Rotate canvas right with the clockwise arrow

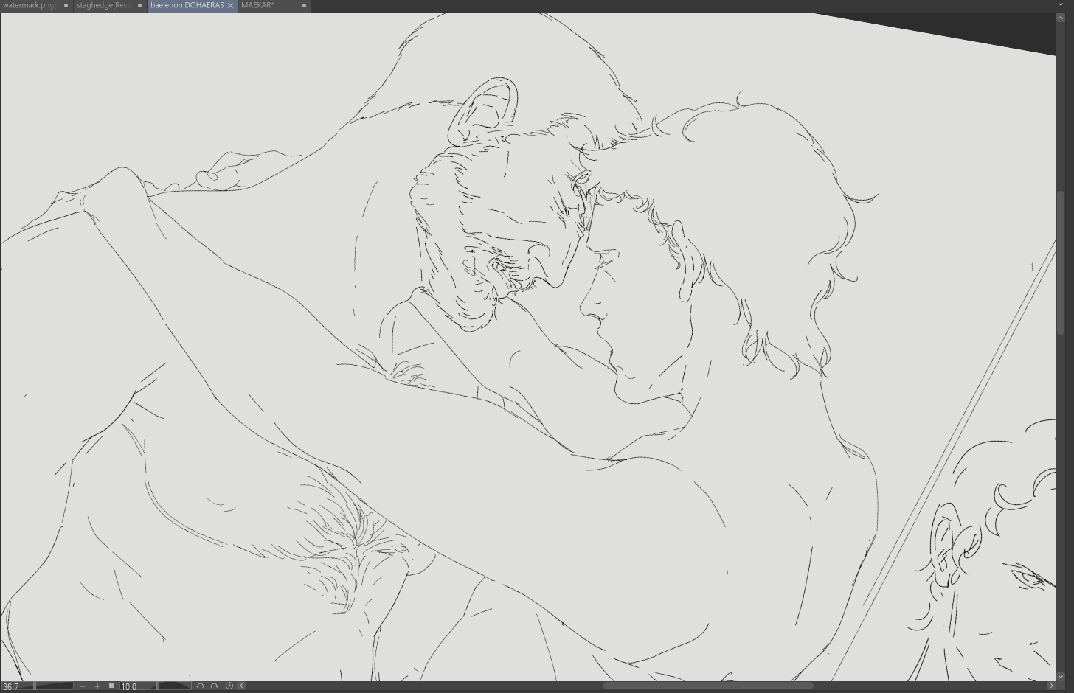coord(214,686)
